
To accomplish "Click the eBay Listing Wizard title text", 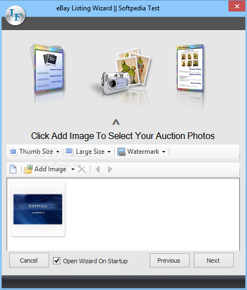I will point(108,8).
